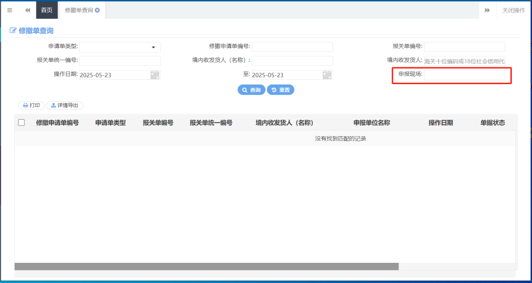The width and height of the screenshot is (532, 283).
Task: Close the 修撤单查询 tab via x icon
Action: pos(98,10)
